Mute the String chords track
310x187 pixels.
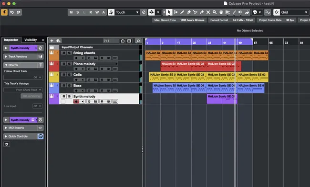click(x=63, y=53)
